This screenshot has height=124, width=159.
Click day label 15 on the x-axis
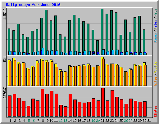pos(75,121)
